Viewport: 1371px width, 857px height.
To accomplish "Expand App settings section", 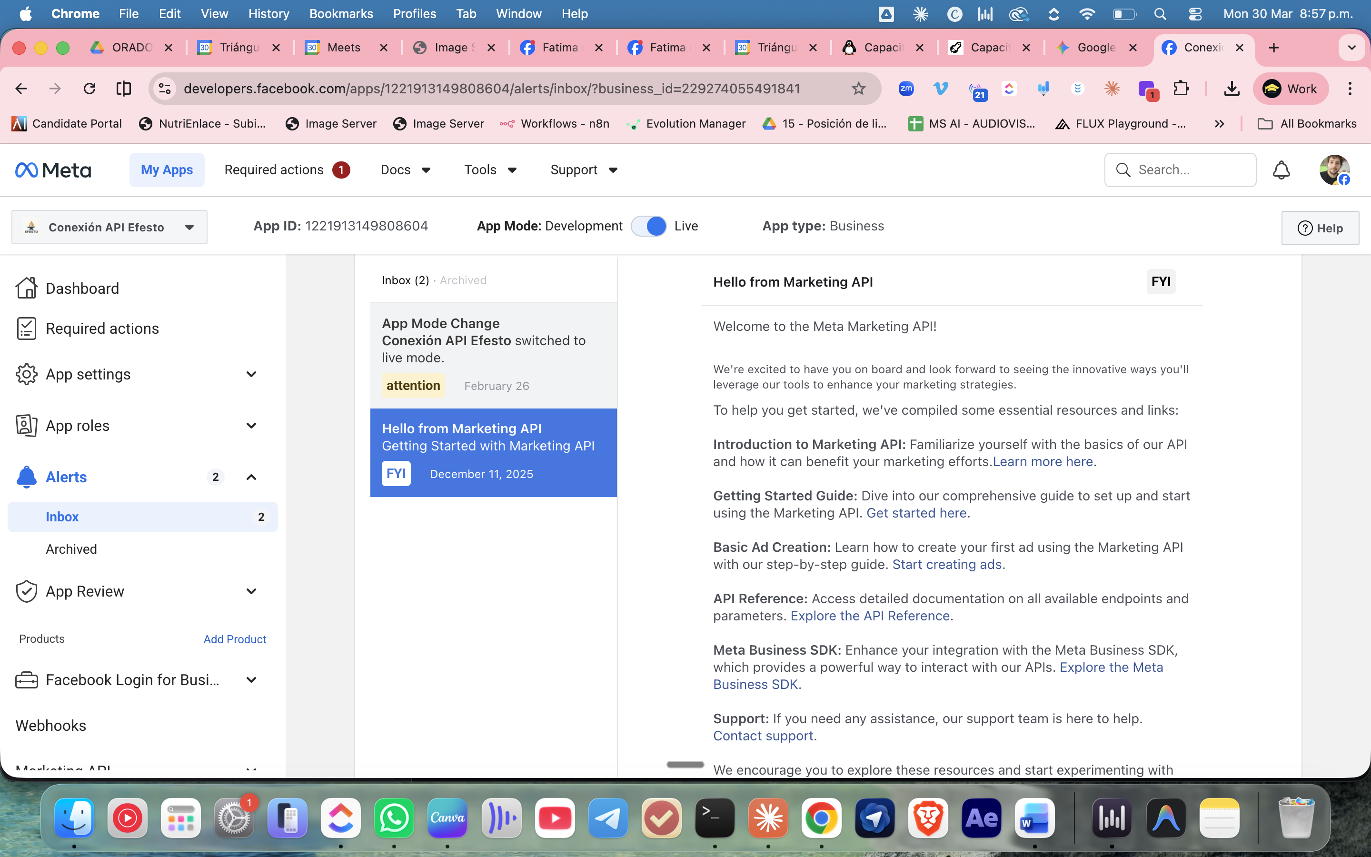I will click(251, 374).
